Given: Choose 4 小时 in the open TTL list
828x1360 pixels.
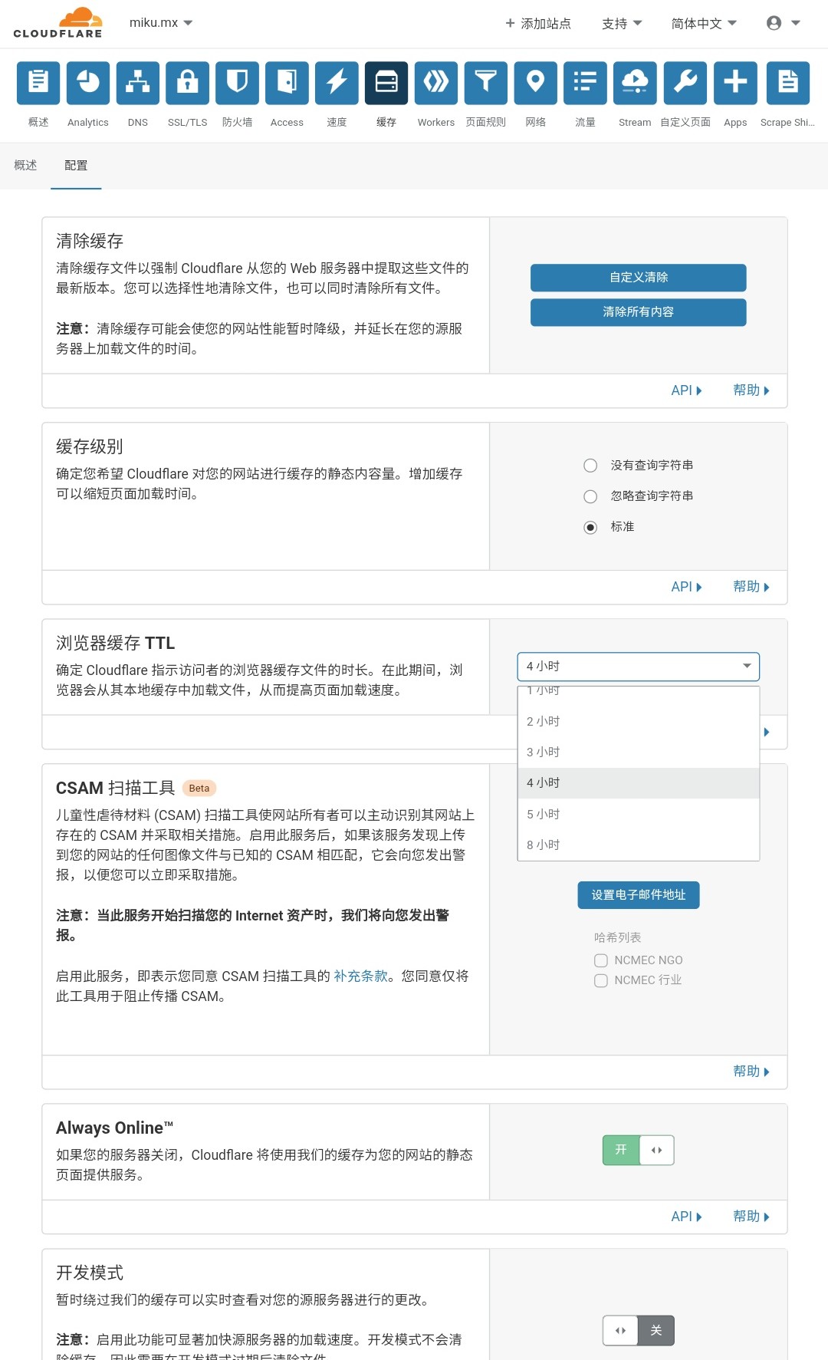Looking at the screenshot, I should coord(639,783).
